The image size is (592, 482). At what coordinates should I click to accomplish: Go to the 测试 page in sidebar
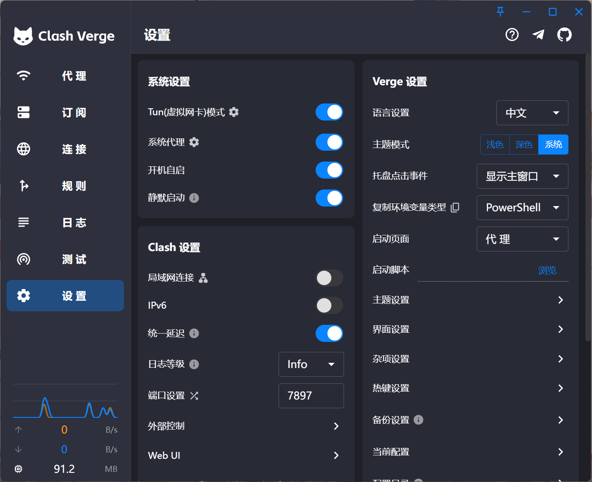click(x=65, y=259)
